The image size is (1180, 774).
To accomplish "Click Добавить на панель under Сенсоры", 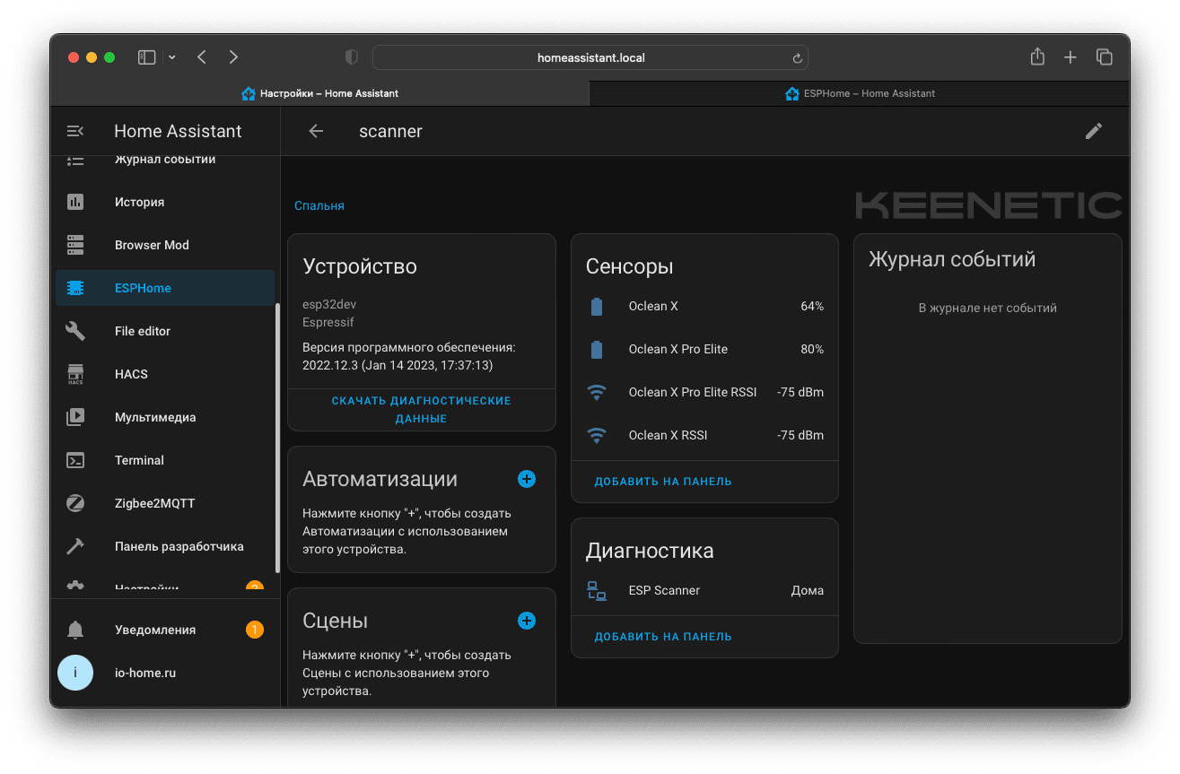I will pos(663,482).
